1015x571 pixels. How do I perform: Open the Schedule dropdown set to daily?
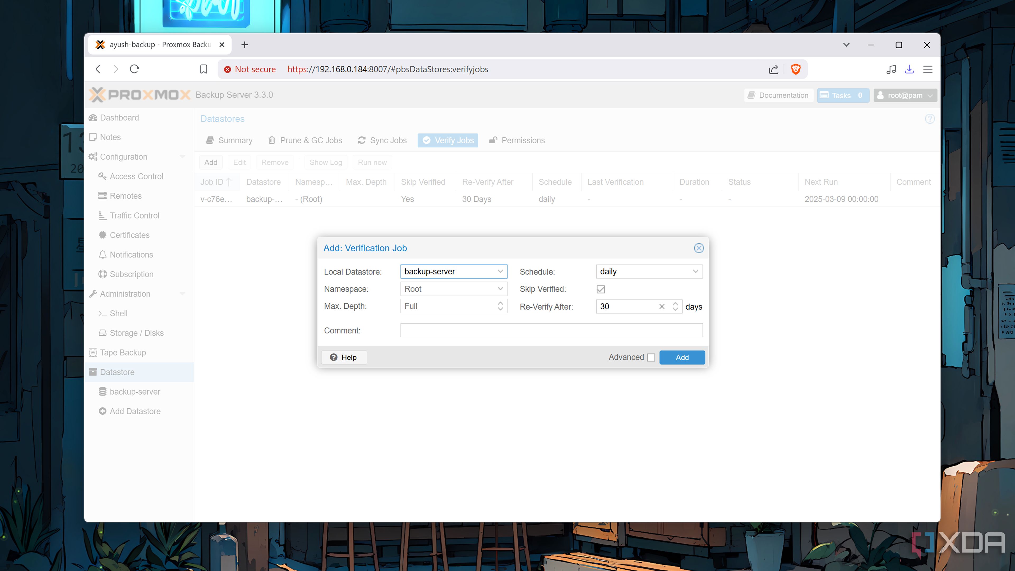[x=695, y=271]
